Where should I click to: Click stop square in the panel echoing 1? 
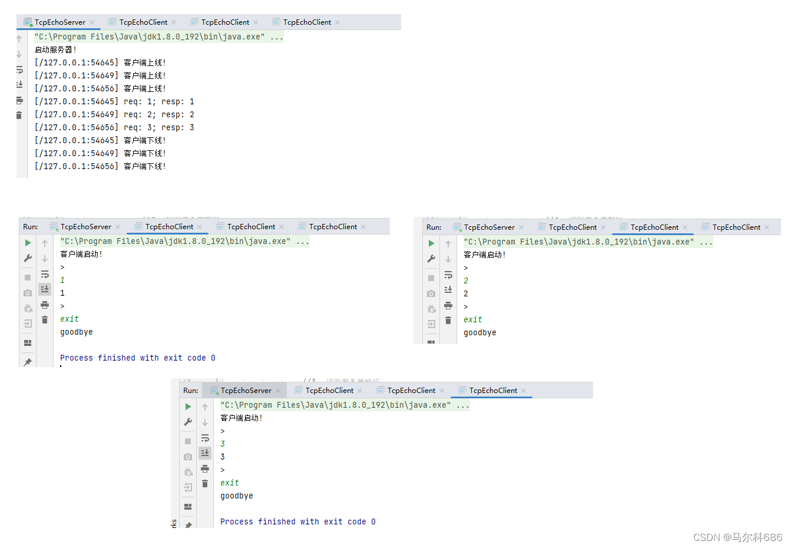pos(28,278)
